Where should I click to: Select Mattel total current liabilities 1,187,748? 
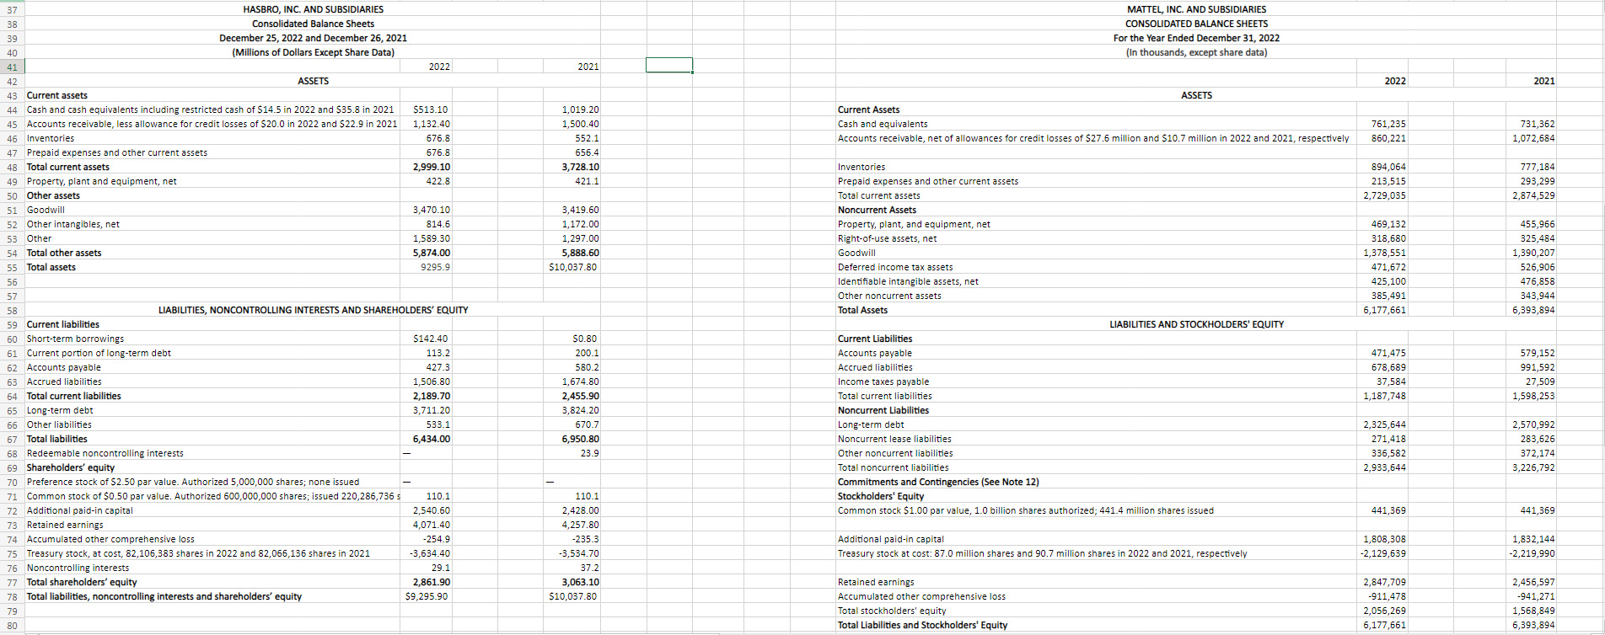click(x=1385, y=396)
